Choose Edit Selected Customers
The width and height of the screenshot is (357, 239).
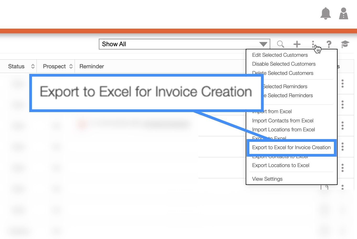(280, 55)
